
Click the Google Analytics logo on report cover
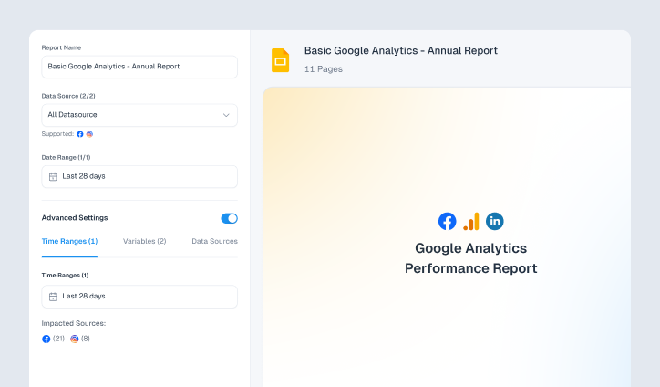click(471, 221)
